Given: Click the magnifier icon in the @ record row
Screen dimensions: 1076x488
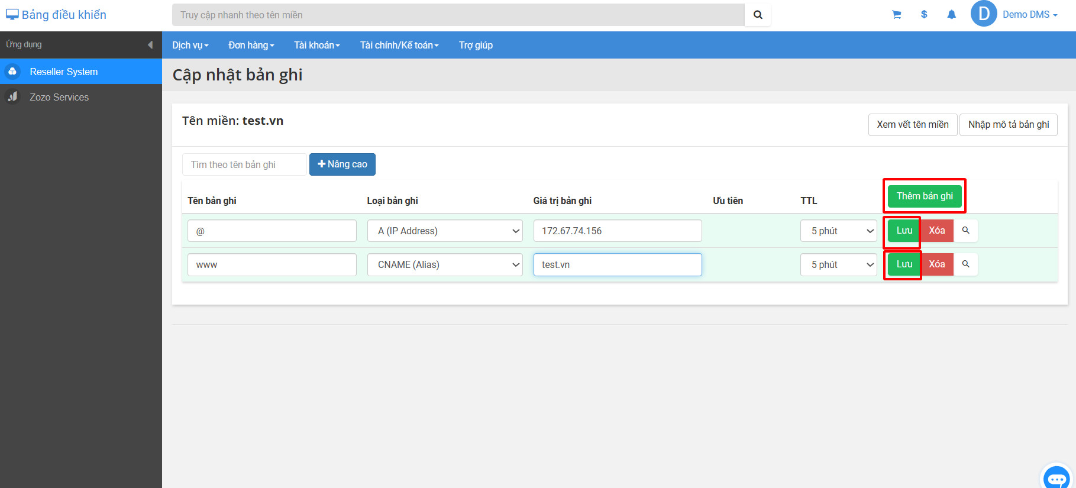Looking at the screenshot, I should click(965, 231).
